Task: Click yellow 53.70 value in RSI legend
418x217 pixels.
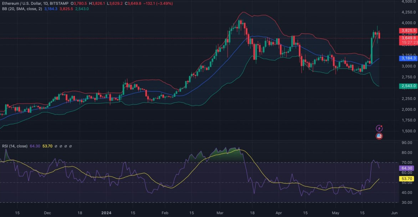Action: point(47,146)
